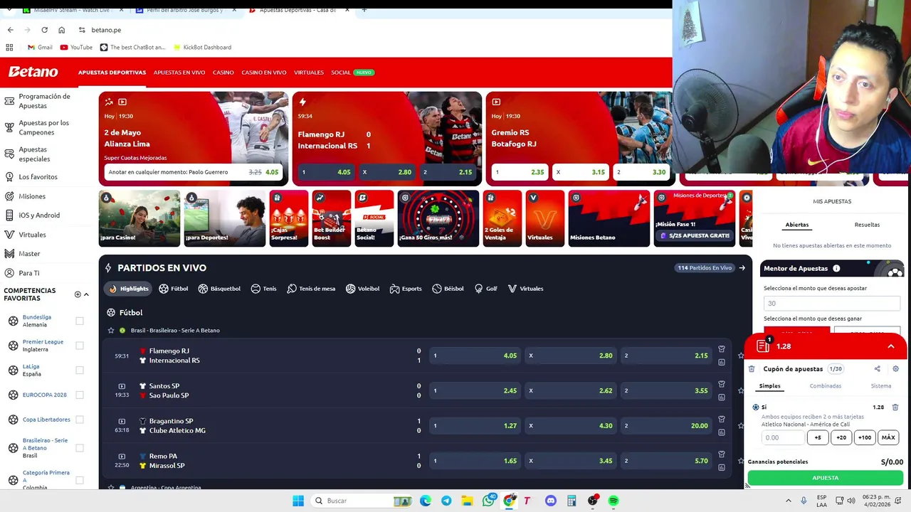This screenshot has width=911, height=512.
Task: Remove the Sí 1.28 selection
Action: (x=895, y=407)
